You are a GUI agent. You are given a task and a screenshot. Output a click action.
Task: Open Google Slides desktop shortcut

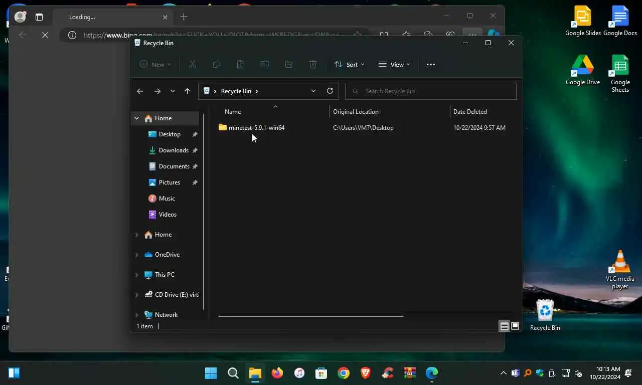click(583, 21)
